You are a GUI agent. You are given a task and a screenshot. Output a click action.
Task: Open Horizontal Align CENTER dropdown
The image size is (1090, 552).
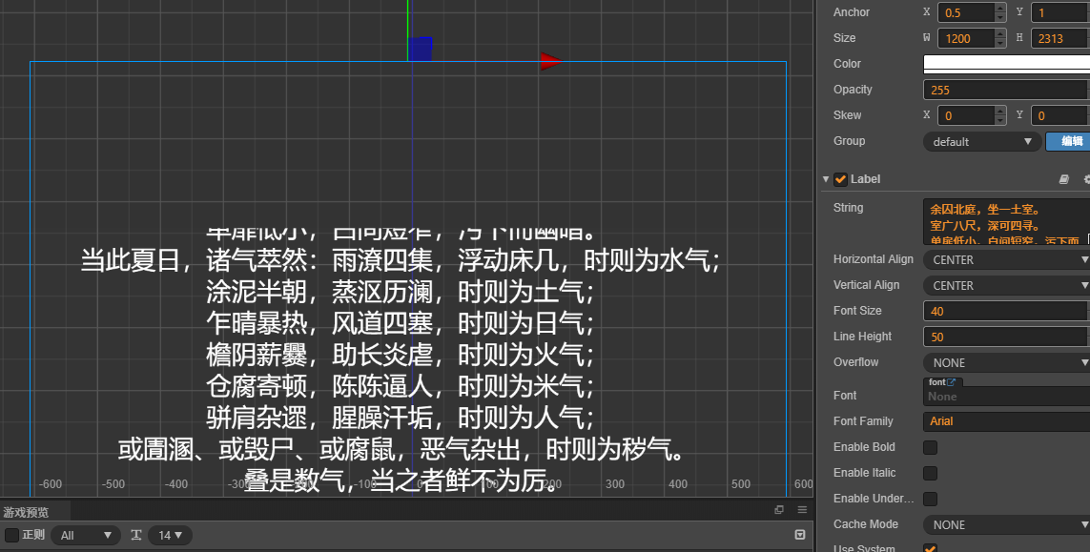pos(1007,259)
